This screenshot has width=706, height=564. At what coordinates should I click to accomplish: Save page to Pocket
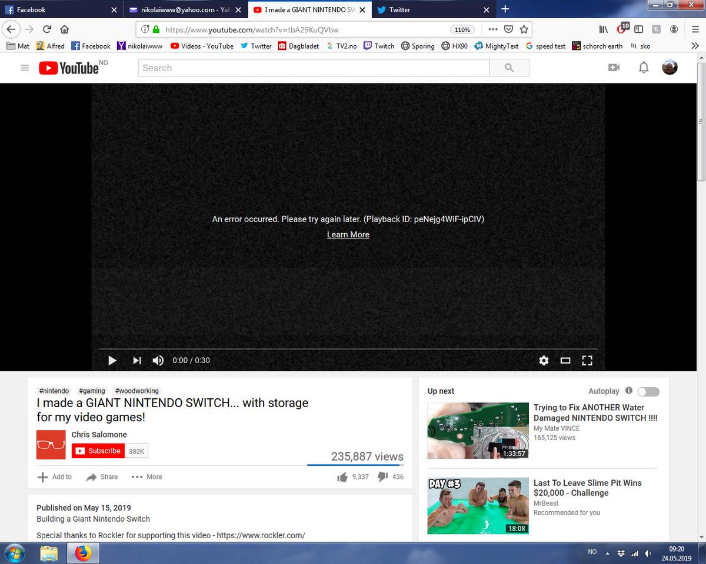pyautogui.click(x=509, y=29)
